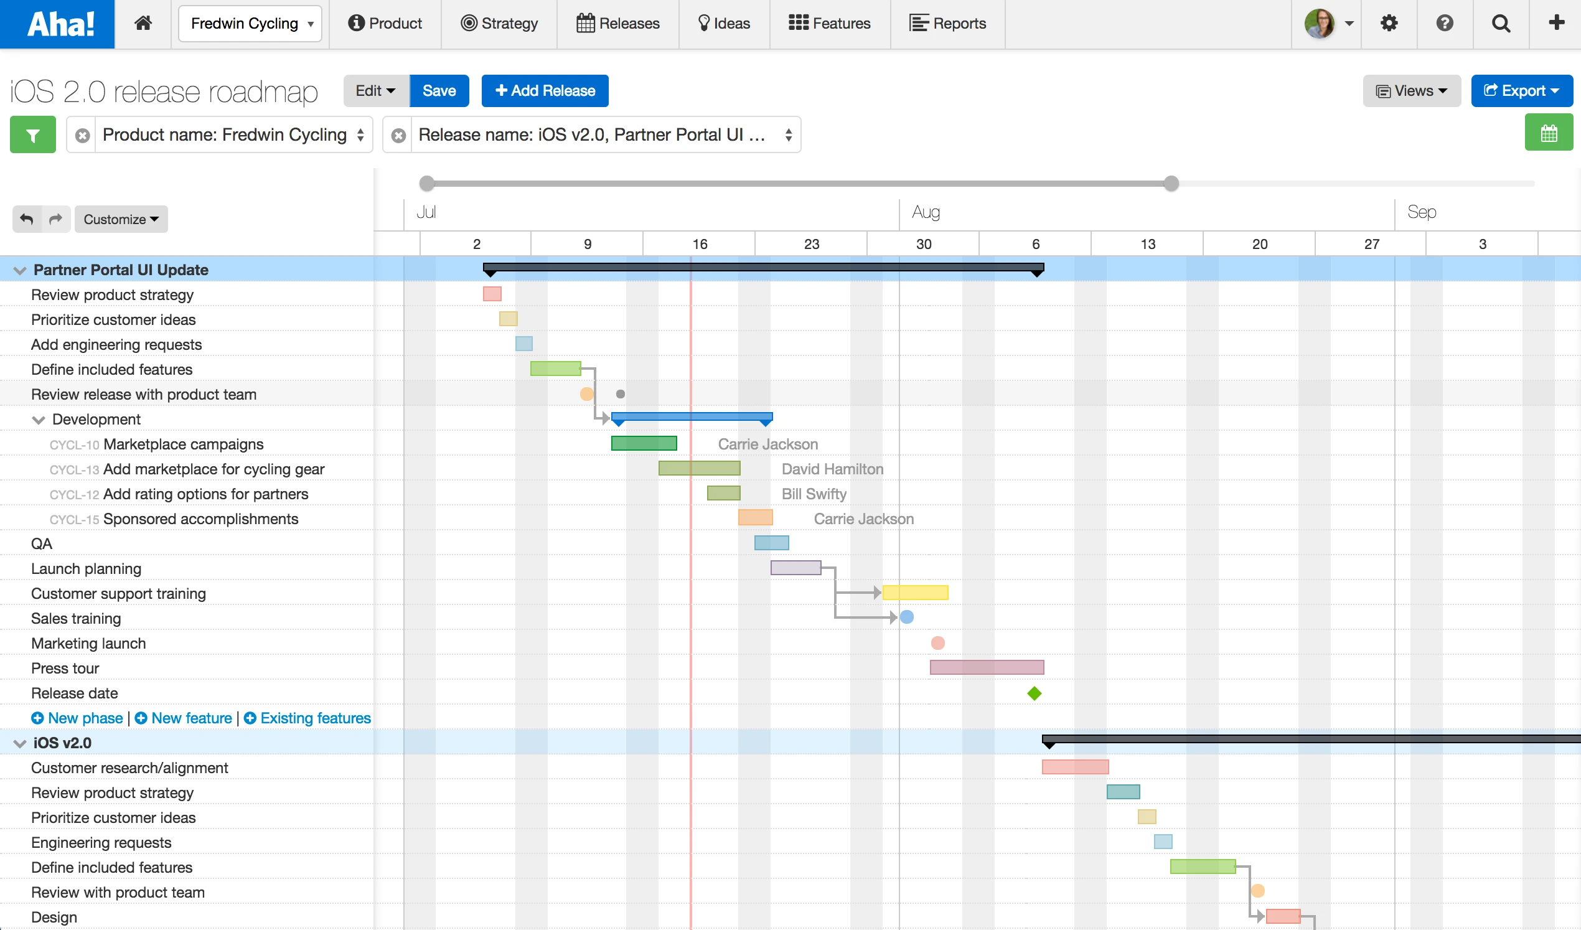Viewport: 1581px width, 930px height.
Task: Open the search magnifier icon
Action: coord(1501,23)
